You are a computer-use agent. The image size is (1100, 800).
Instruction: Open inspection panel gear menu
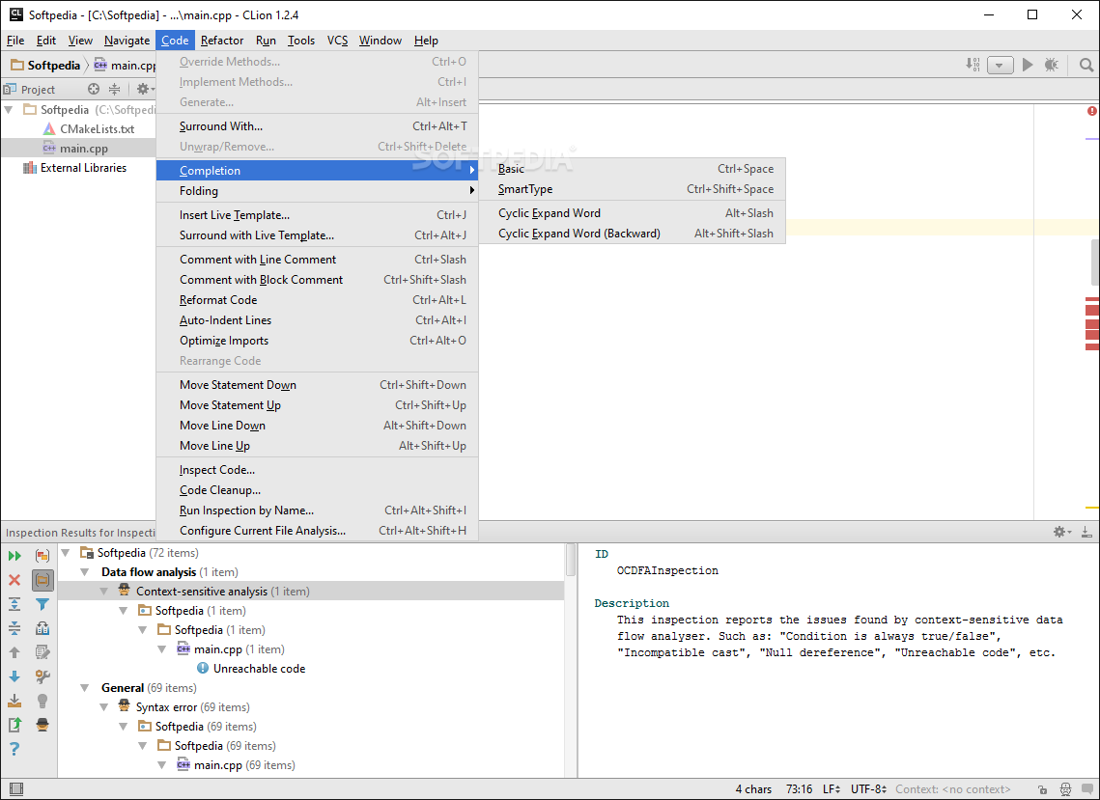[1062, 532]
